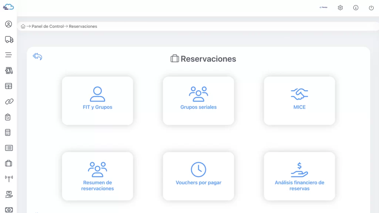Open the MICE card
This screenshot has height=213, width=379.
point(299,101)
